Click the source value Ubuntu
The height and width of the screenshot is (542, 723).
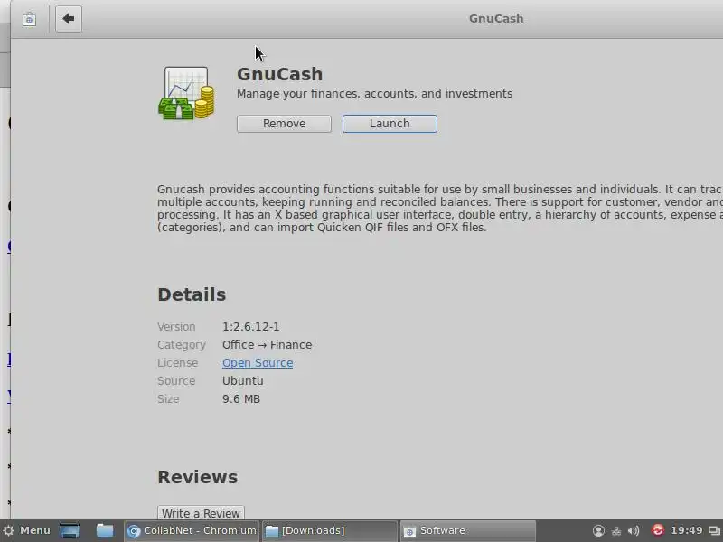click(243, 380)
